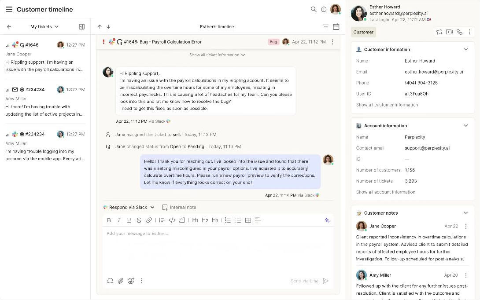Open the timeline filter icon
This screenshot has width=480, height=300.
click(326, 26)
